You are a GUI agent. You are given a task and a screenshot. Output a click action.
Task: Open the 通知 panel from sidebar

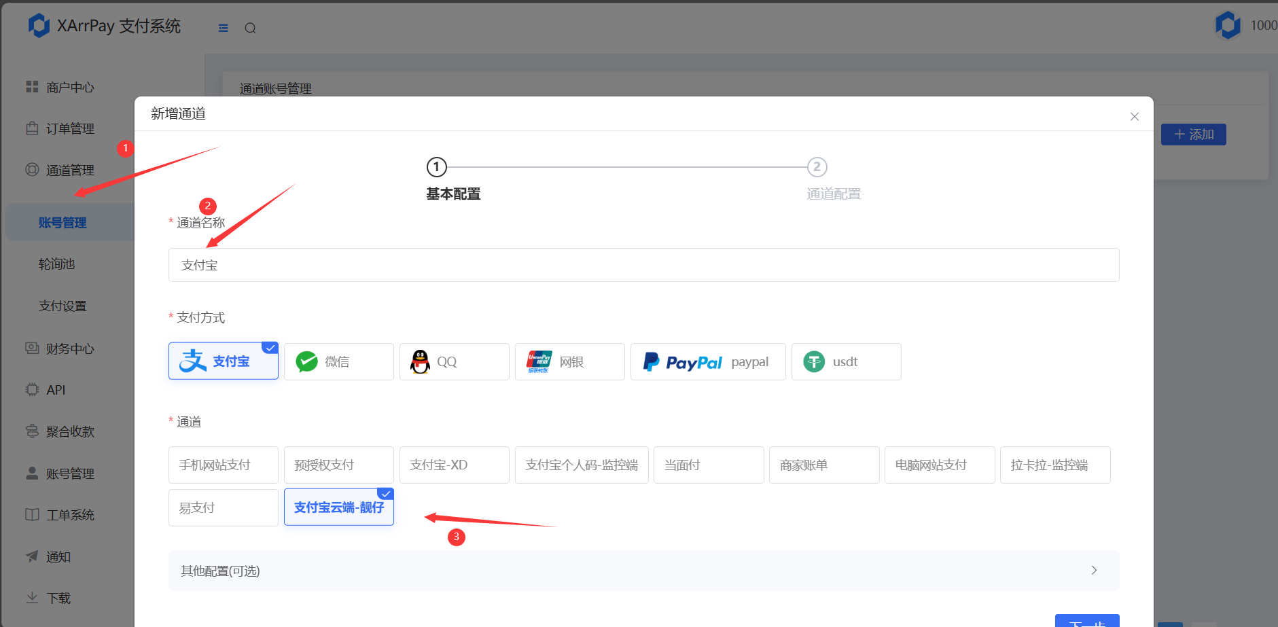point(57,556)
